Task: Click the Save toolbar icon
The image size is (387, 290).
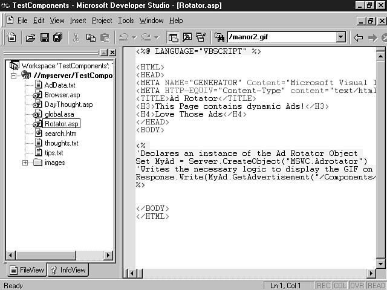Action: click(x=44, y=37)
